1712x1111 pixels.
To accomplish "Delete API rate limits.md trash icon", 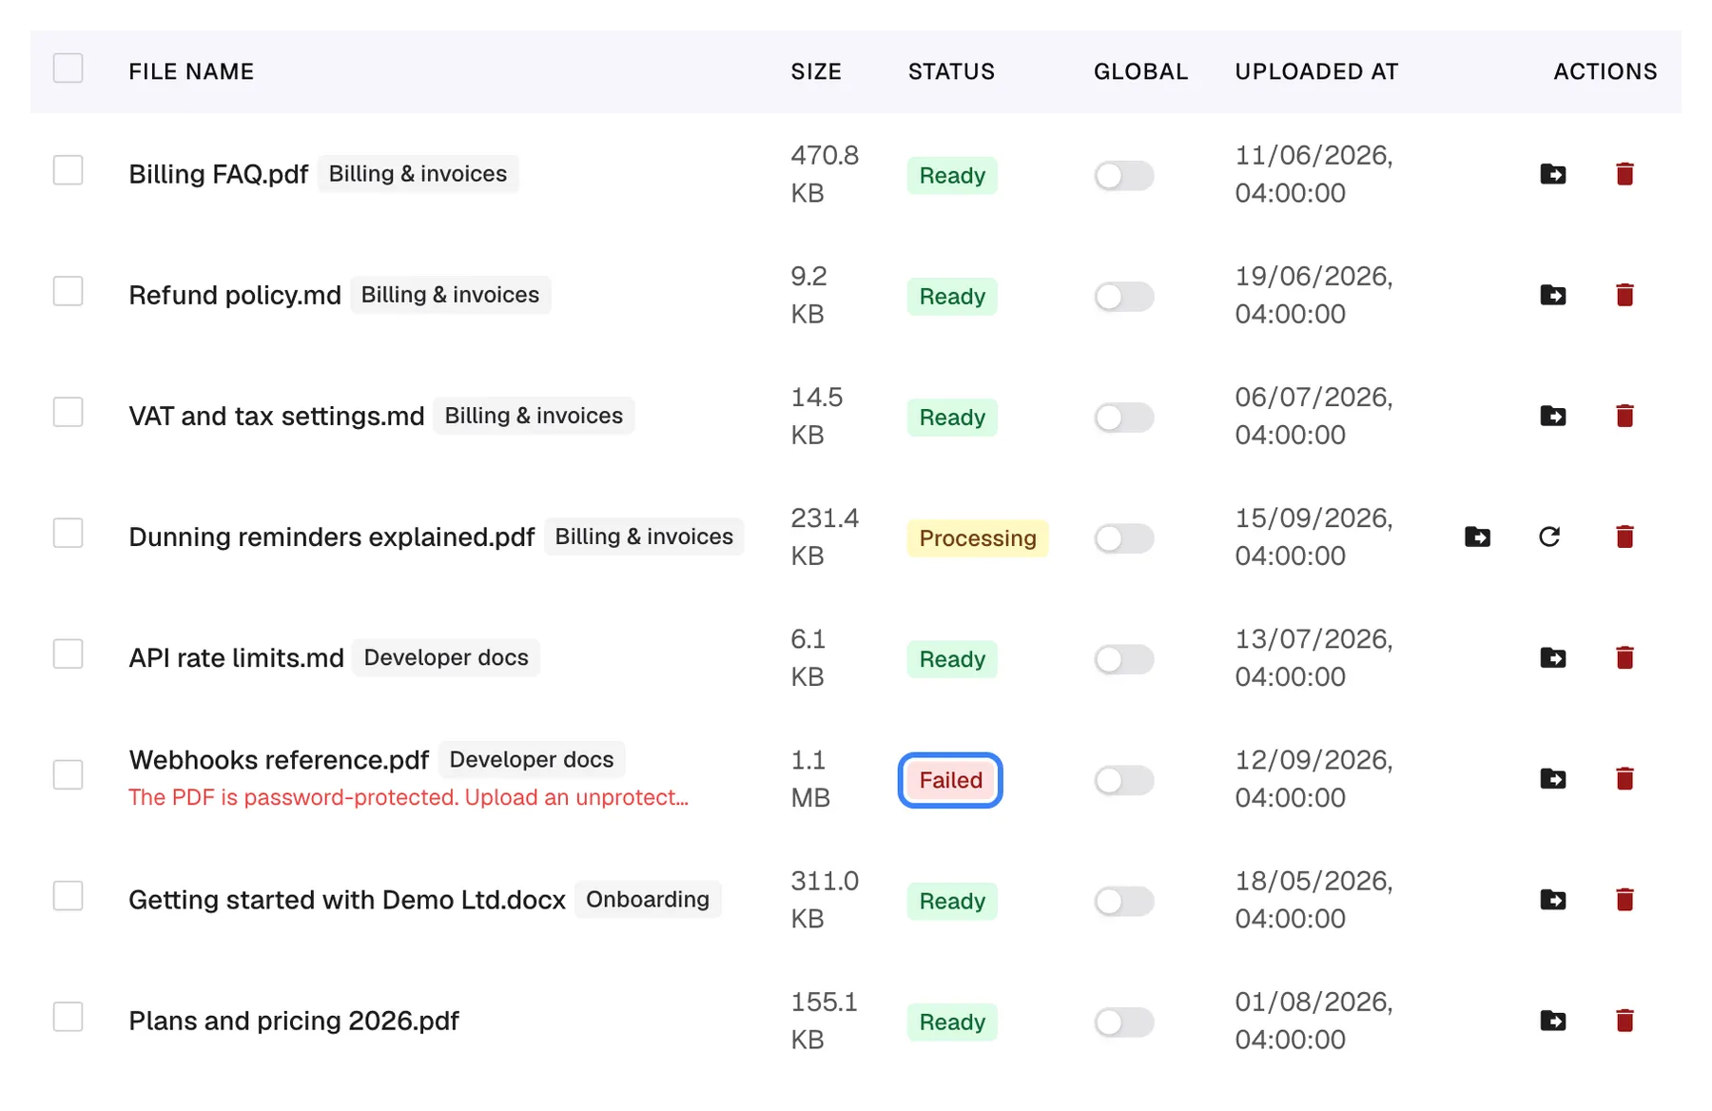I will [1624, 657].
